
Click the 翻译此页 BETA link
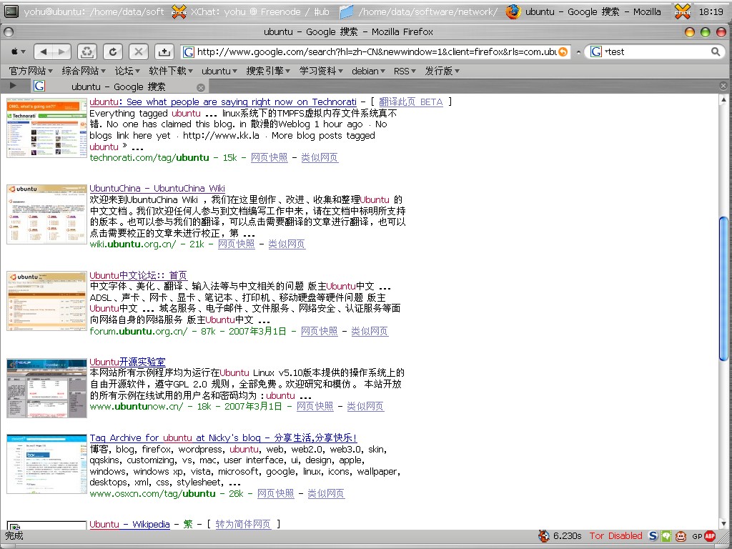[x=411, y=102]
